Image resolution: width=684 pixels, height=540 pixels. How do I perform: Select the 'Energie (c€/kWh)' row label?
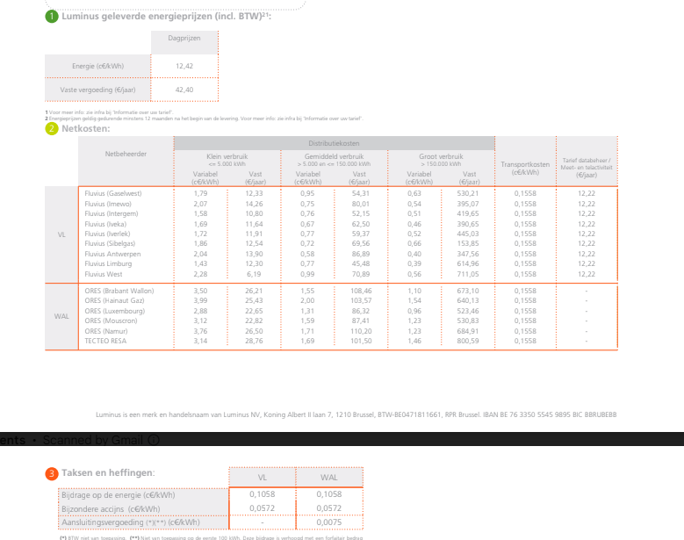[x=97, y=66]
